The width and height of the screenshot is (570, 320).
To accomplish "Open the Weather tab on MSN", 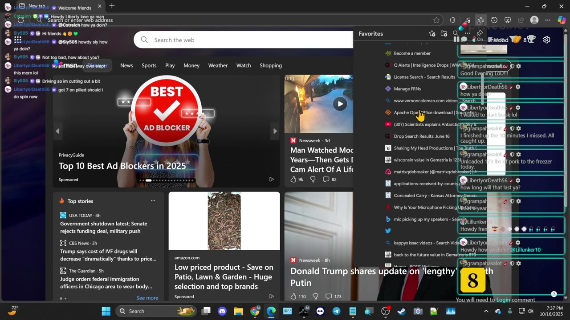I will point(218,65).
